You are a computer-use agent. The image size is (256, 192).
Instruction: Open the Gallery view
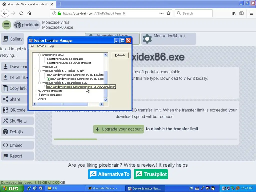(12, 39)
